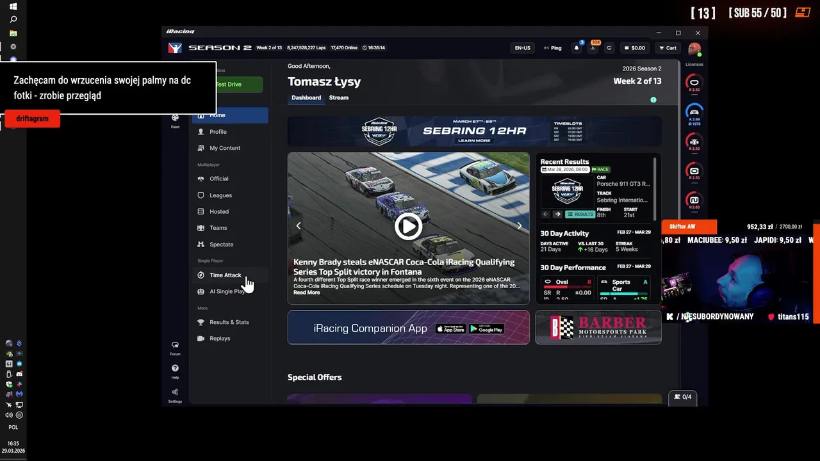This screenshot has width=820, height=461.
Task: Open Official racing in the sidebar
Action: coord(230,179)
